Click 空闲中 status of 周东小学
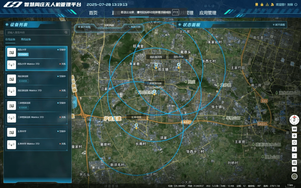The width and height of the screenshot is (301, 188). (x=62, y=50)
